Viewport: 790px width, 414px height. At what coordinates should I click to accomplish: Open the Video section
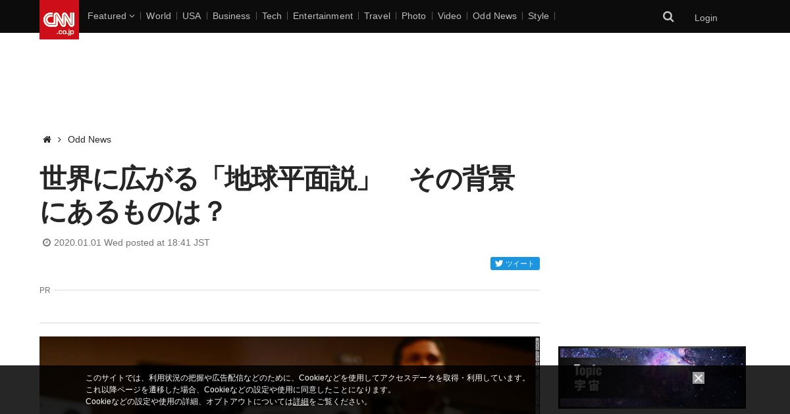point(450,16)
